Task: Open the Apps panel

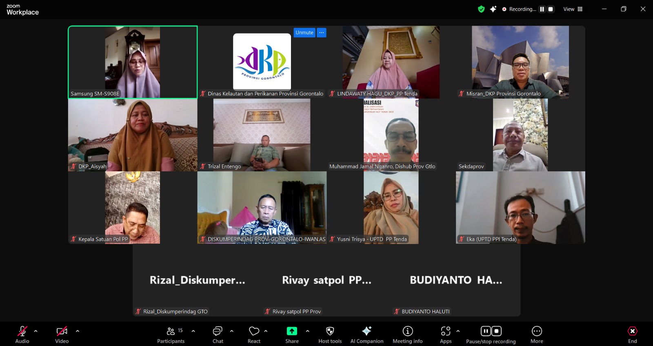Action: (x=446, y=335)
